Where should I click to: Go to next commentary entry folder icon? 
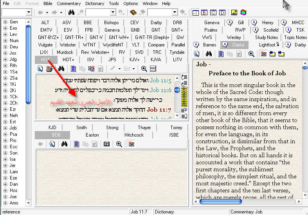[281, 54]
